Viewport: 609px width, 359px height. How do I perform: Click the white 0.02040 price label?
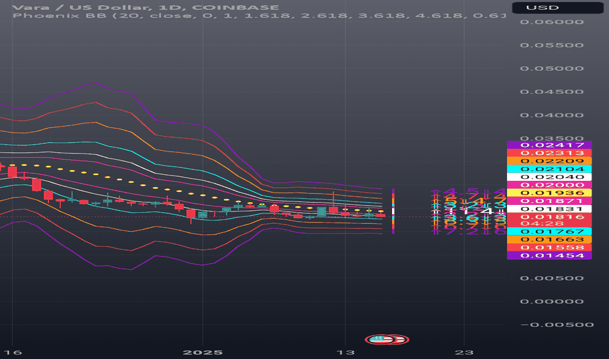[x=549, y=177]
